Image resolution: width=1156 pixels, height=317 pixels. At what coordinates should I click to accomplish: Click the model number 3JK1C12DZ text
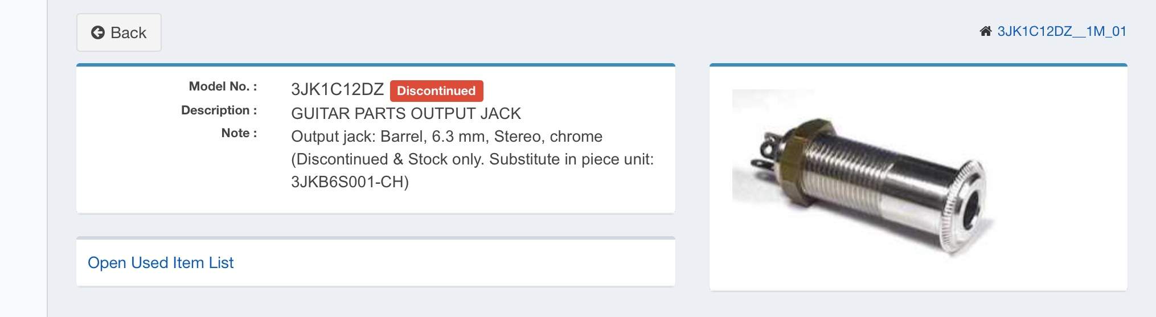tap(337, 89)
